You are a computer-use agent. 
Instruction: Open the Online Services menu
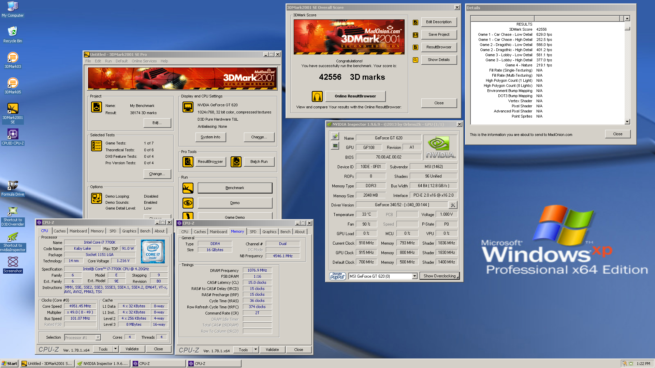point(144,61)
